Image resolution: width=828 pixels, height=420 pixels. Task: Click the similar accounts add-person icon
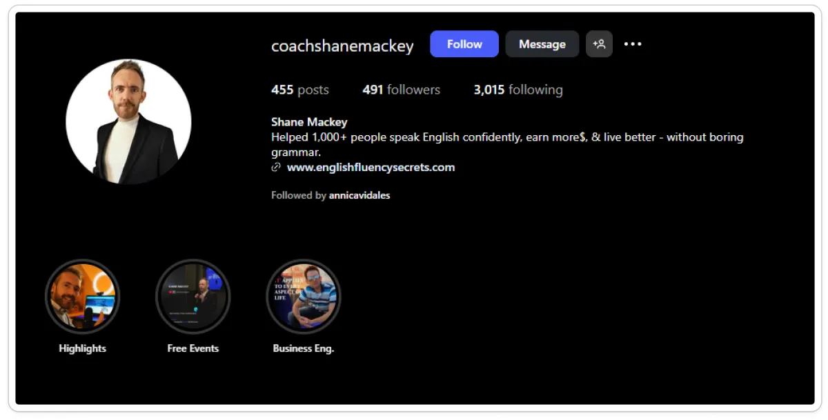pos(599,44)
